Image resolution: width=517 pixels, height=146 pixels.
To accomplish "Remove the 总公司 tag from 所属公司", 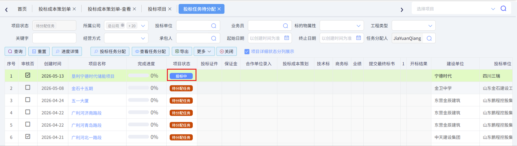I will pyautogui.click(x=123, y=25).
